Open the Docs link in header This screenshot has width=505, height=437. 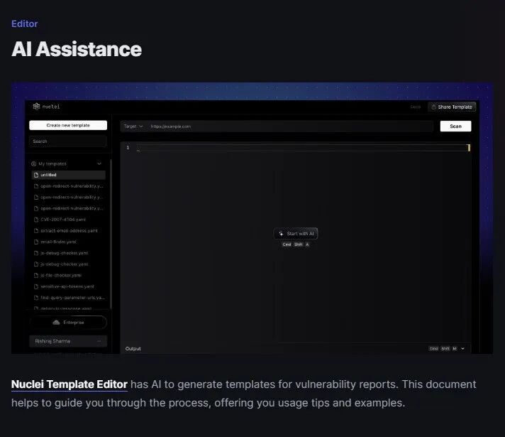[415, 107]
